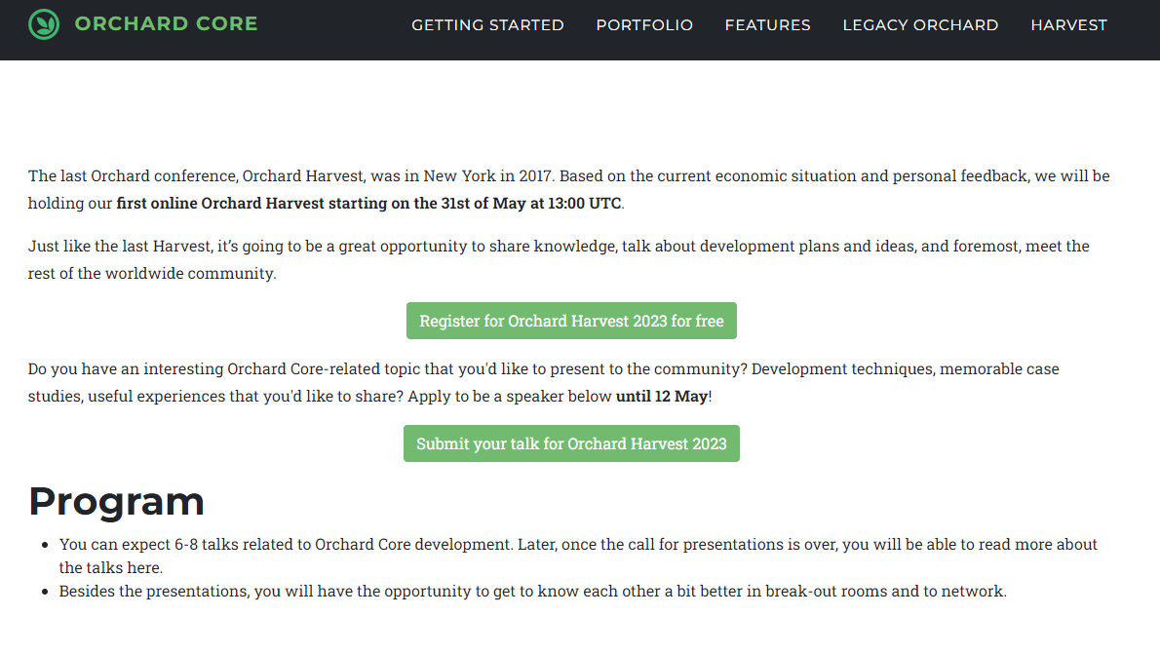Visit the Legacy Orchard page

920,25
